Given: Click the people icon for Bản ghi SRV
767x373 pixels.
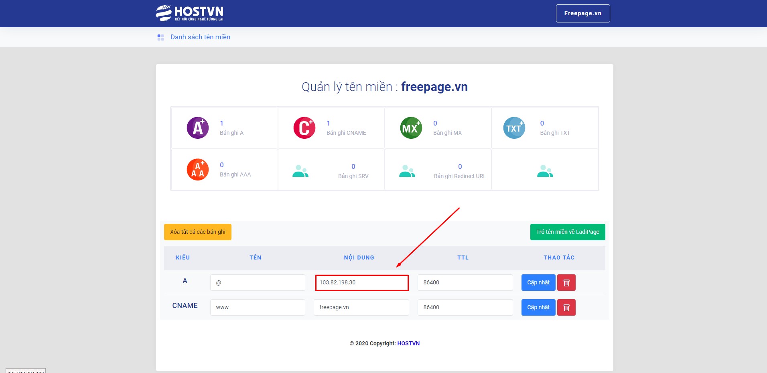Looking at the screenshot, I should coord(300,171).
